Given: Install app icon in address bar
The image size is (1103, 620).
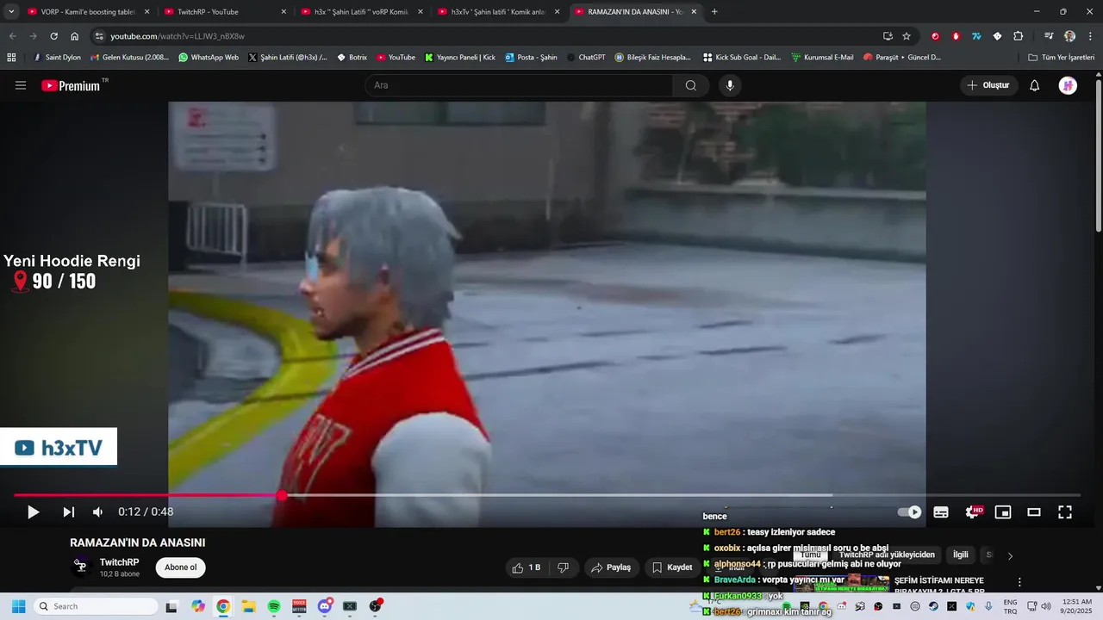Looking at the screenshot, I should [888, 36].
